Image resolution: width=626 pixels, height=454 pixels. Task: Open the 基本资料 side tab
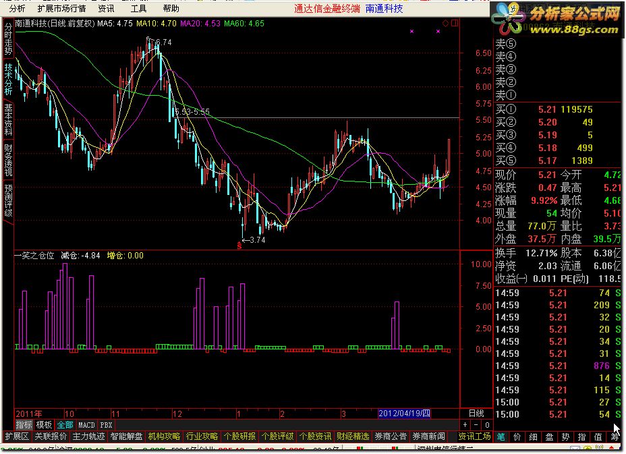(8, 120)
